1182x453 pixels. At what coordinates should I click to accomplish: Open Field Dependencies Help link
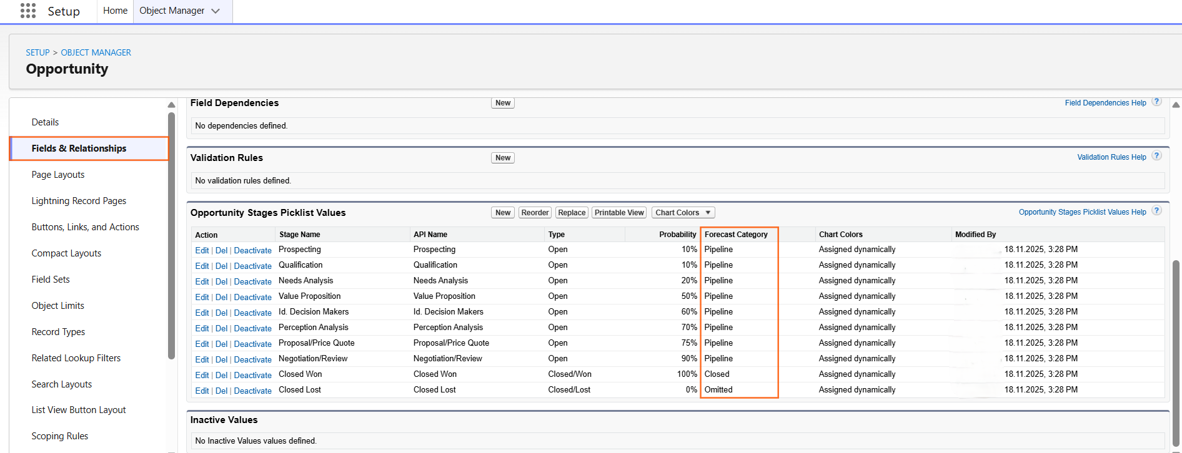click(x=1105, y=103)
